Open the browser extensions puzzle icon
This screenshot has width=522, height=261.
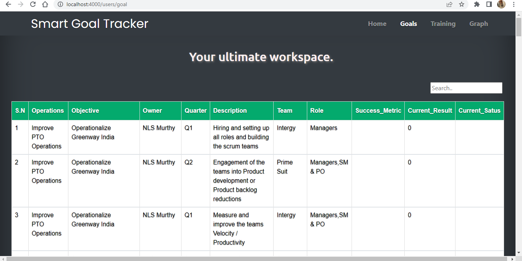[477, 5]
